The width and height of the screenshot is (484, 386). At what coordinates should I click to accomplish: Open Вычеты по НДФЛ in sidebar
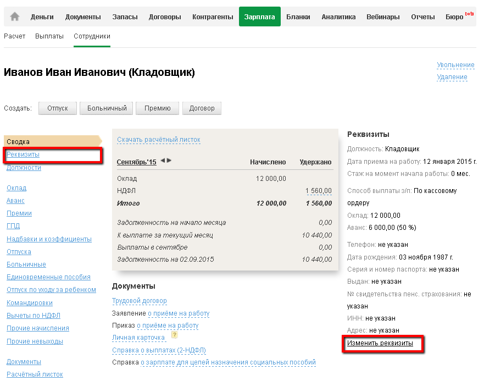[x=34, y=316]
